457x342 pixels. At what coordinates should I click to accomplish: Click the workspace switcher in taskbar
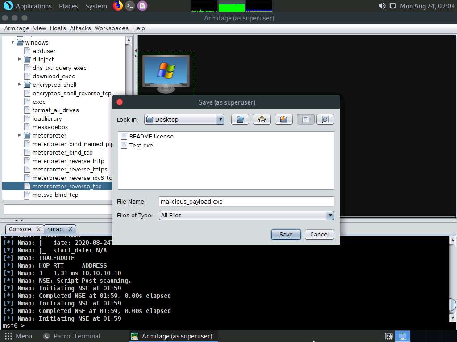[x=403, y=336]
